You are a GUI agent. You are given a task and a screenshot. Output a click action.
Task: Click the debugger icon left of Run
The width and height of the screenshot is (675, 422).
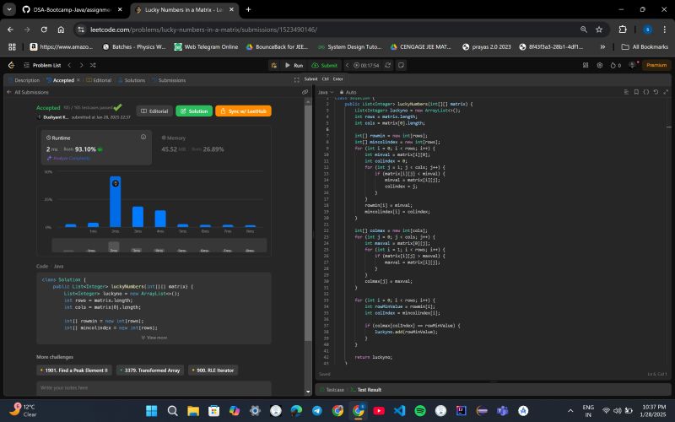(x=273, y=66)
